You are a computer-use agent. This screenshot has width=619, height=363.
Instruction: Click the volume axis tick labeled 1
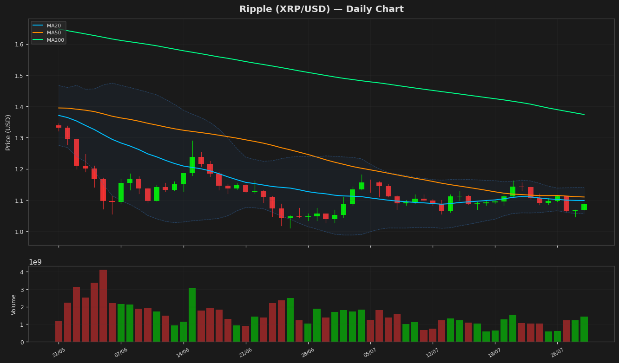[22, 324]
